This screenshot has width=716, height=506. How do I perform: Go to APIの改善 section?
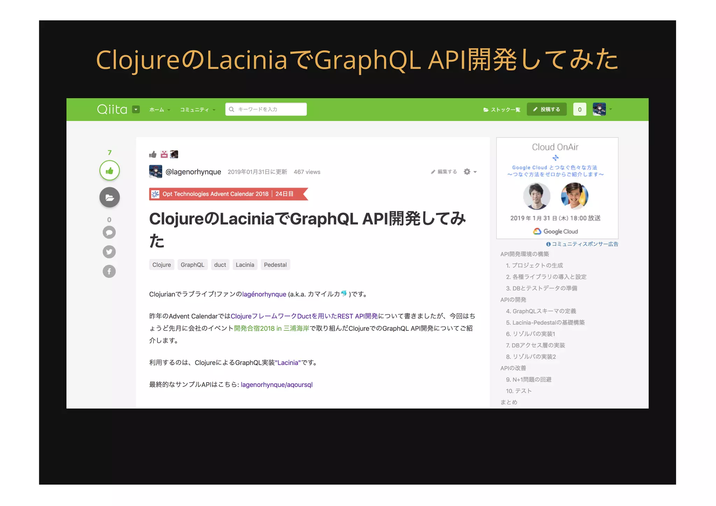(513, 368)
